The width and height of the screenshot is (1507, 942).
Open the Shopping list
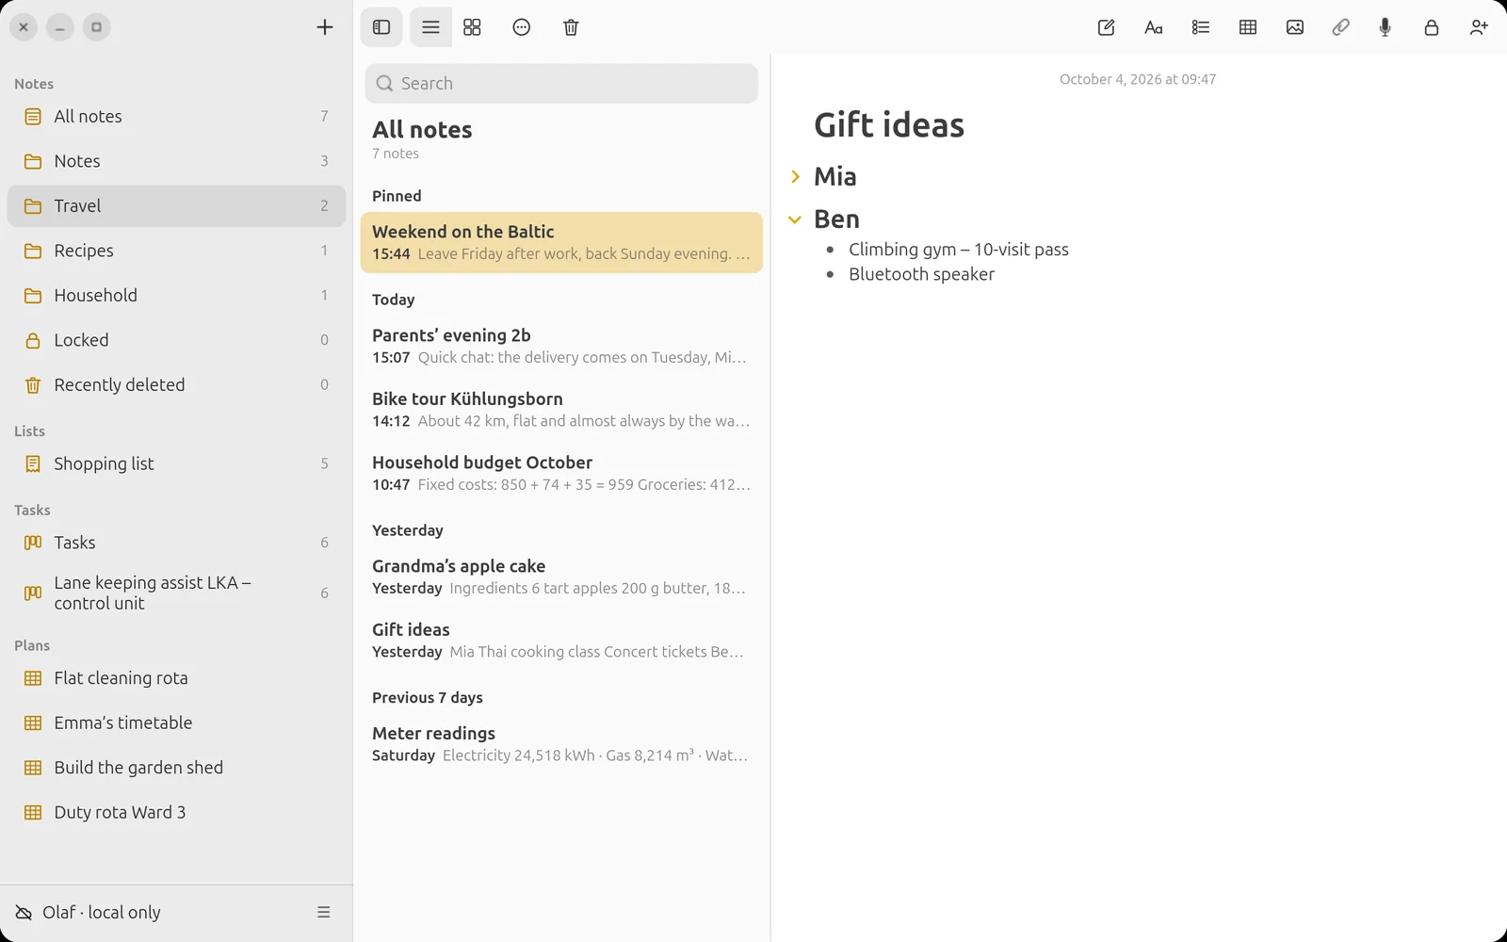click(x=176, y=463)
